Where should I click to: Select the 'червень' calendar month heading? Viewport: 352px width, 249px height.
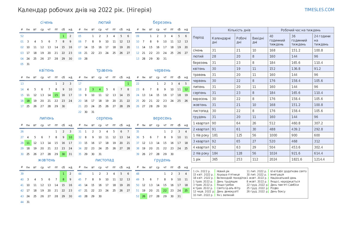pyautogui.click(x=162, y=70)
